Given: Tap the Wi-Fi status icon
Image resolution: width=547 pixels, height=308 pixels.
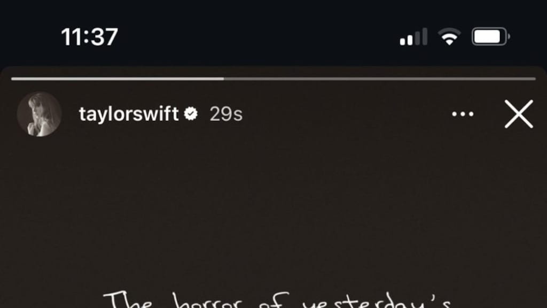Looking at the screenshot, I should 449,37.
